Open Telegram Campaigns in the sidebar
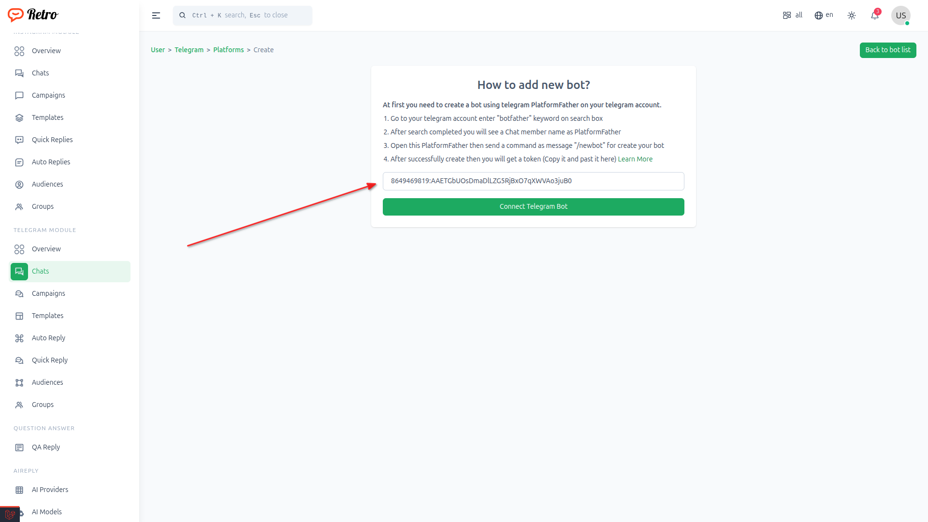Viewport: 928px width, 522px height. tap(48, 294)
